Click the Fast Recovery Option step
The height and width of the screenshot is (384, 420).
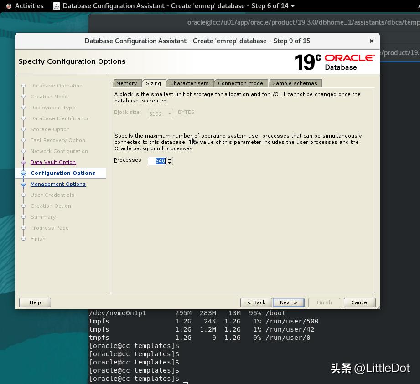(x=58, y=140)
